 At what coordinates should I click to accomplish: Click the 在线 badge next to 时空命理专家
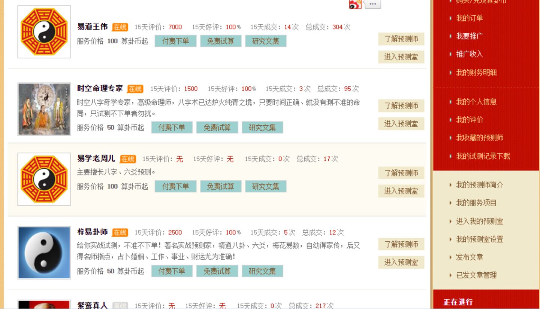pyautogui.click(x=135, y=89)
